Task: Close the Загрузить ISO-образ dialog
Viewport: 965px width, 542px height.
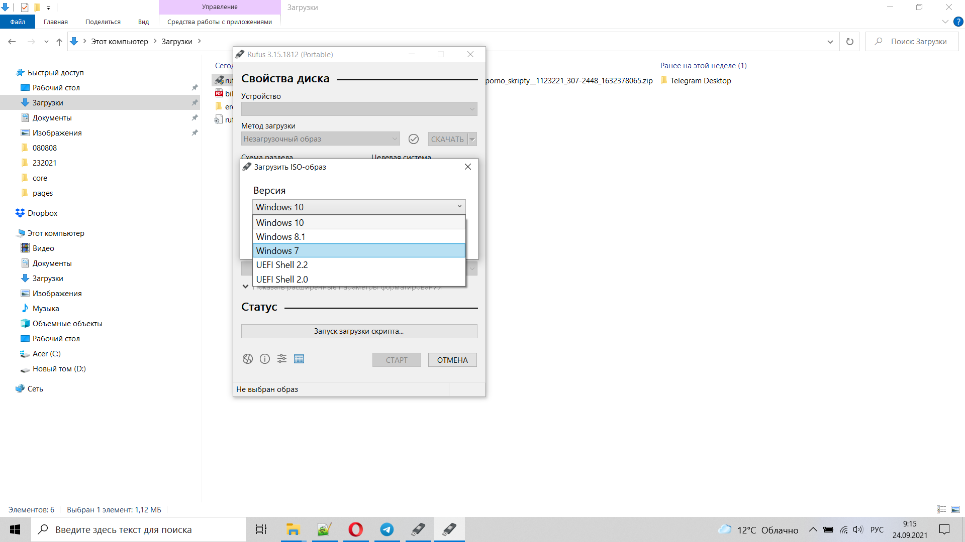Action: tap(468, 167)
